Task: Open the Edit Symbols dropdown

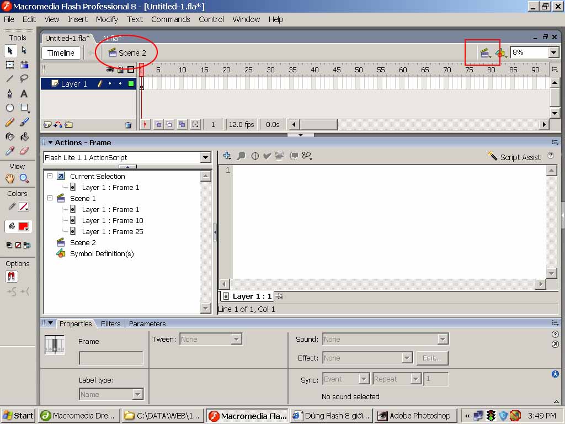Action: [x=501, y=54]
